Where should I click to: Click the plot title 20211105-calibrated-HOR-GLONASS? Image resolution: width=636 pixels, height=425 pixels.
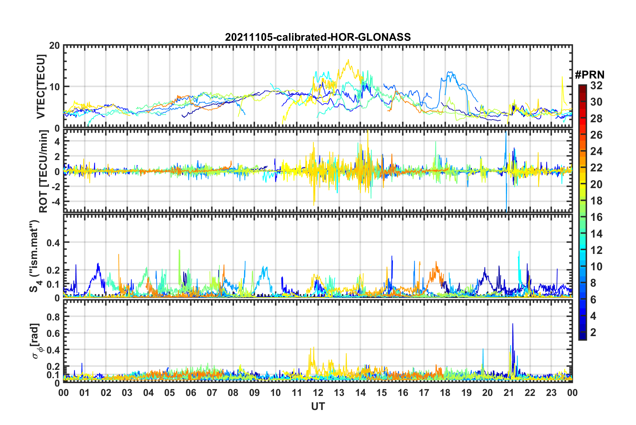tap(318, 37)
